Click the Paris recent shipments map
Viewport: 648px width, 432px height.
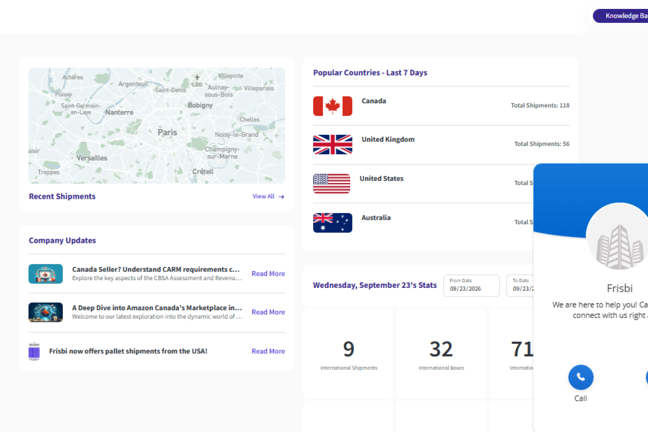coord(157,126)
